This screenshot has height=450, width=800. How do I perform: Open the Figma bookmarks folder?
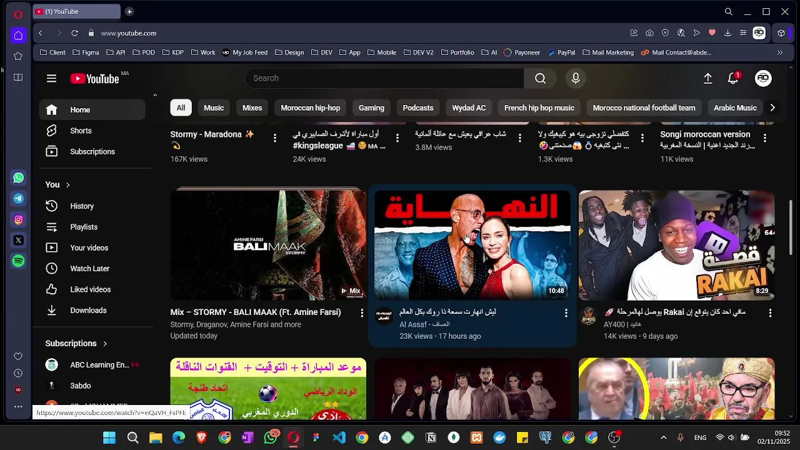pos(86,52)
